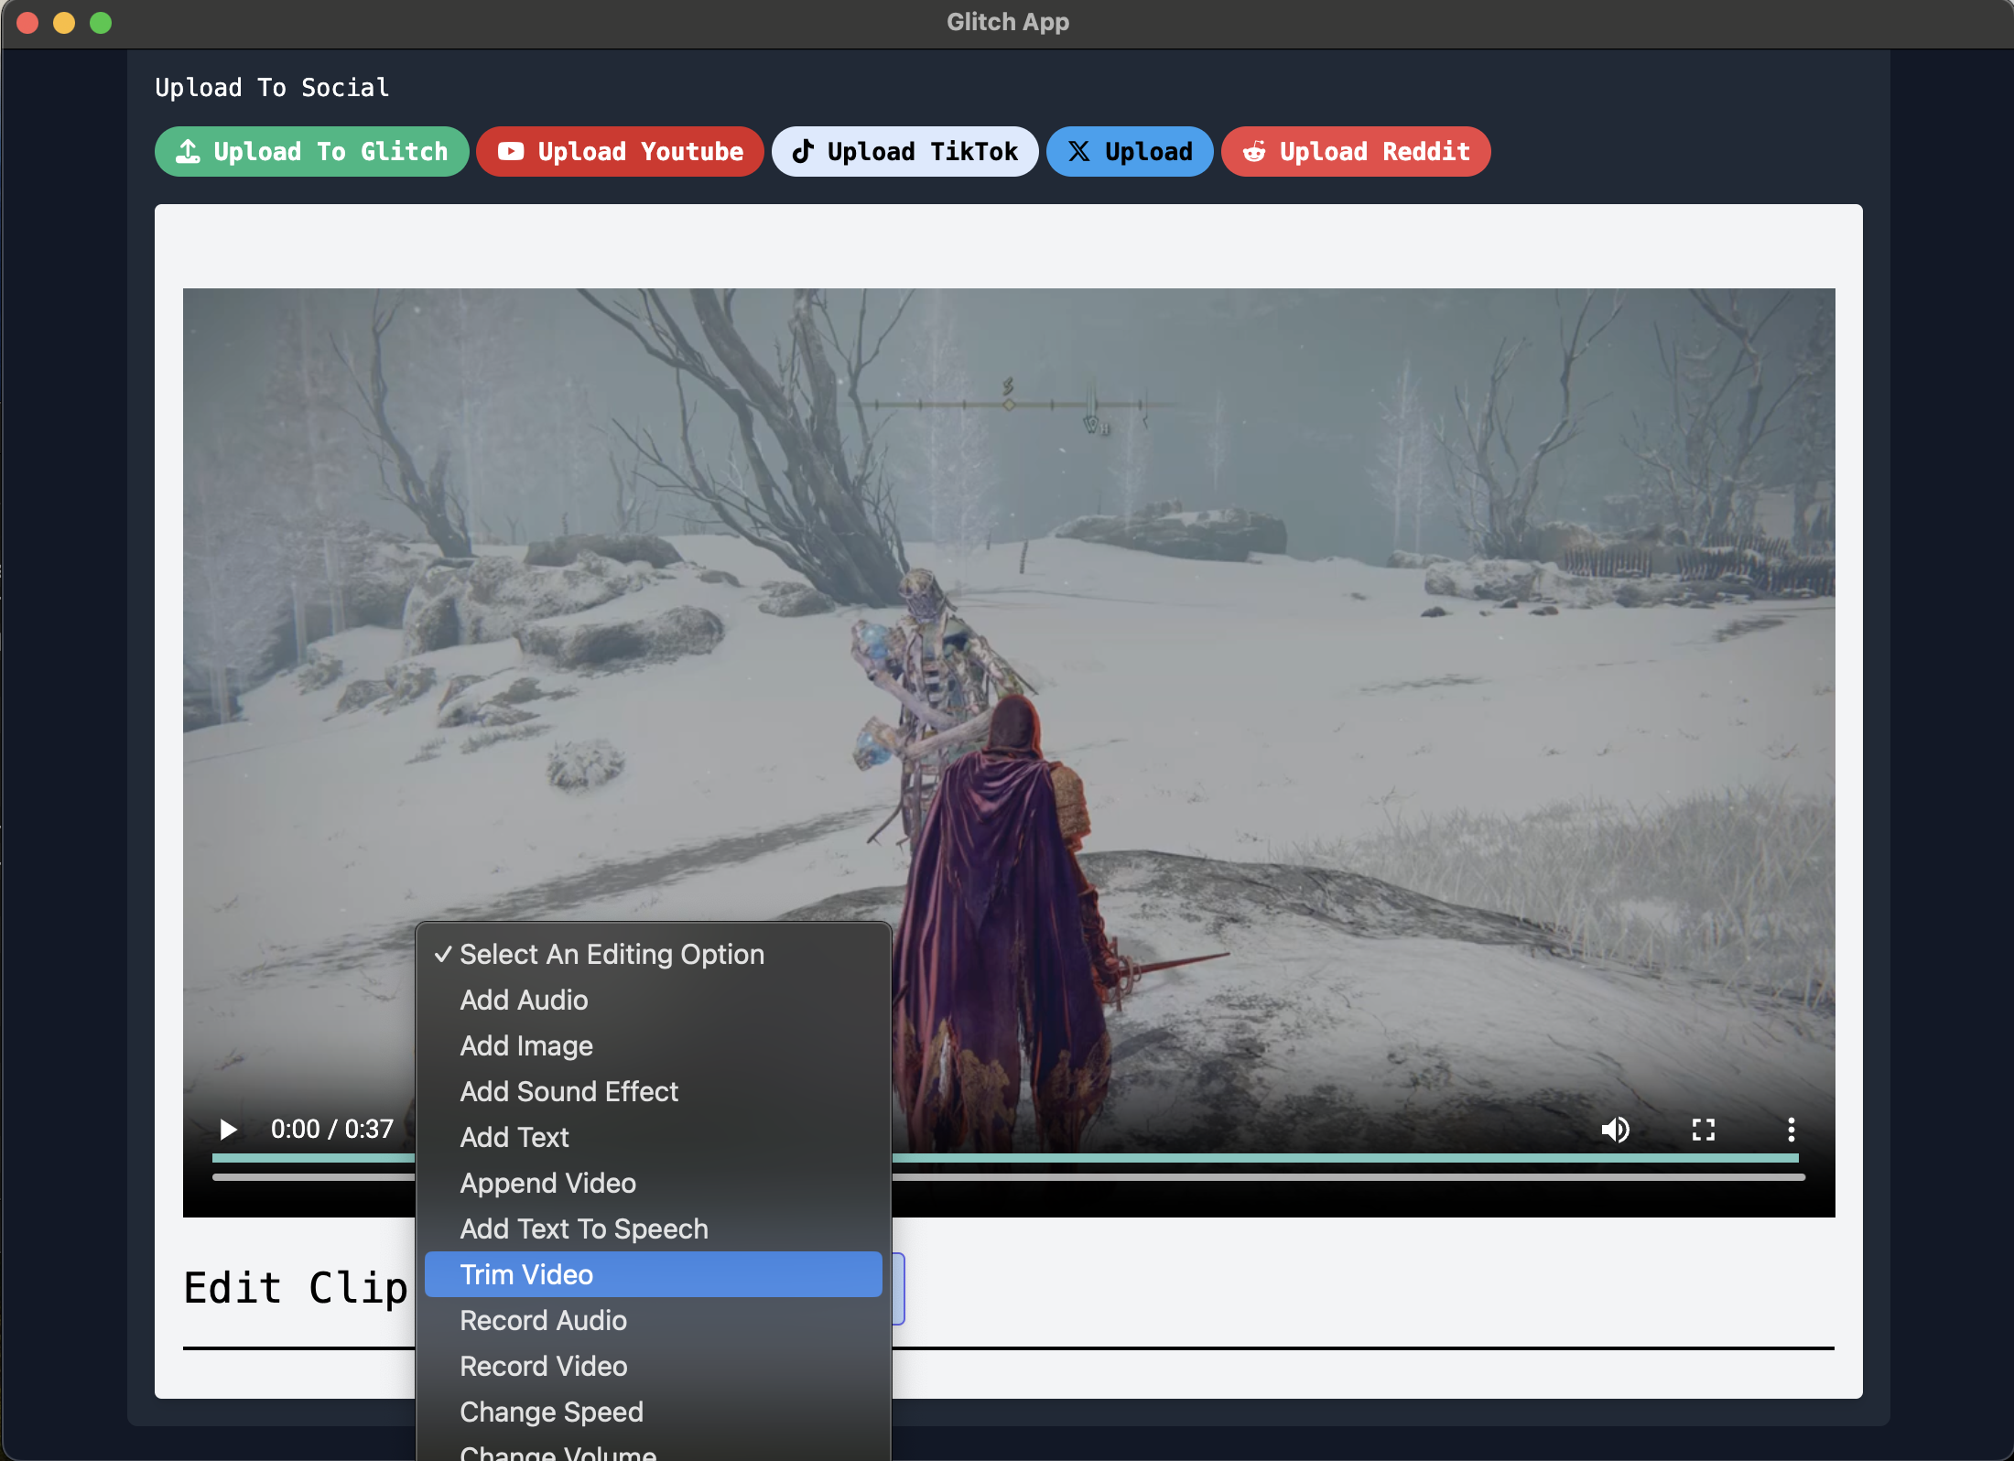Pick Change Speed from the dropdown

551,1412
